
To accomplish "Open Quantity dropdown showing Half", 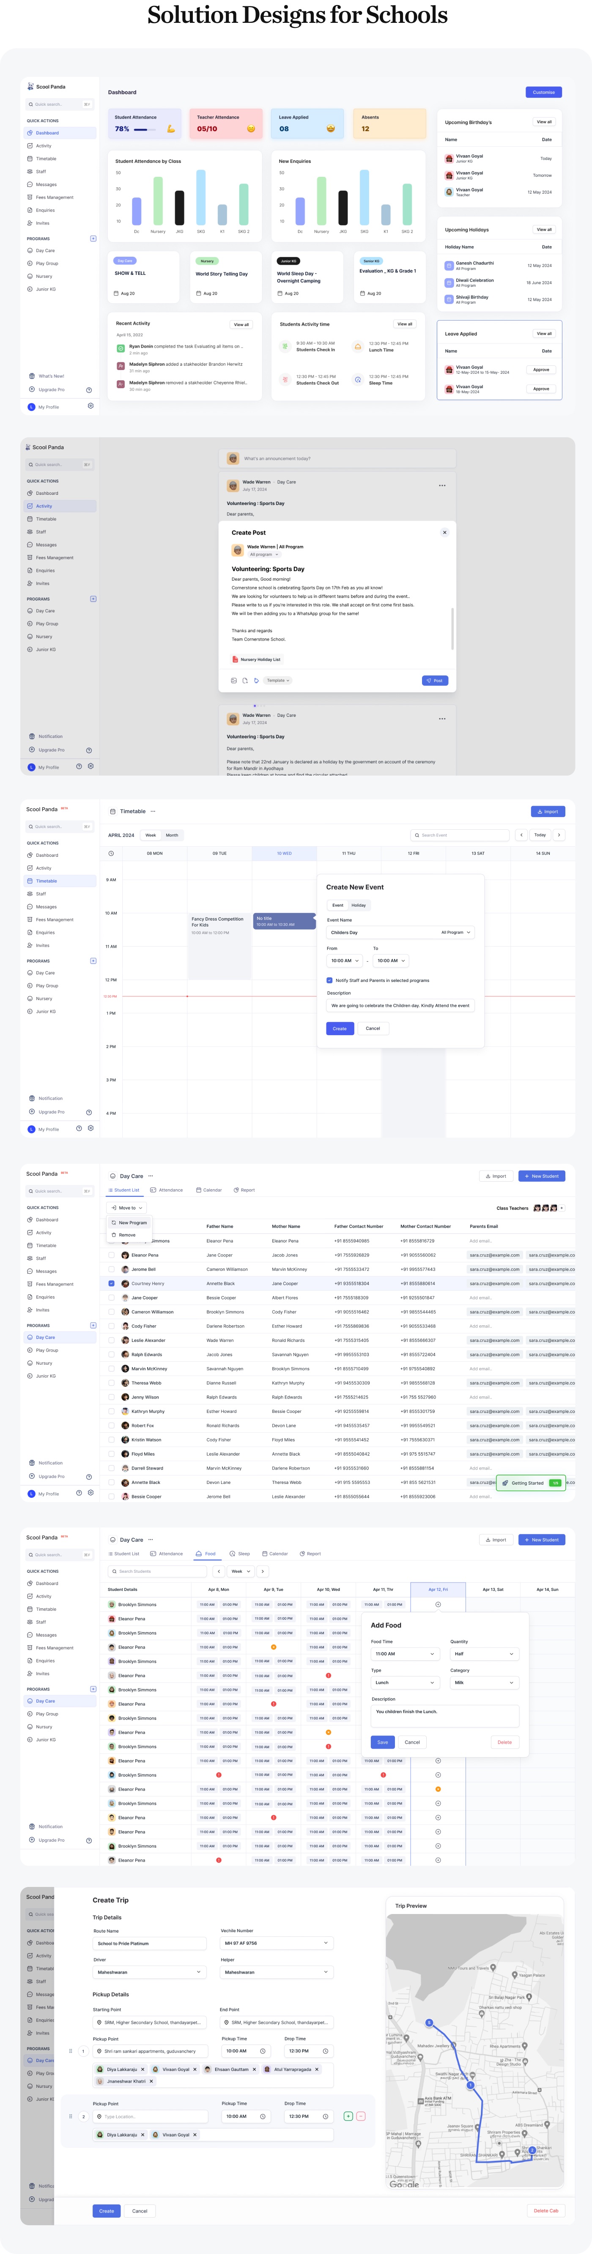I will (x=485, y=1654).
